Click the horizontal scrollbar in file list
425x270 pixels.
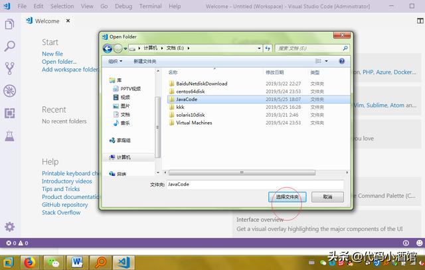click(242, 172)
